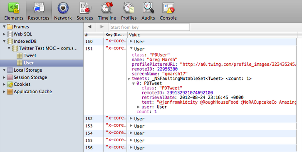This screenshot has width=302, height=152.
Task: Click the User object store icon
Action: click(x=20, y=63)
